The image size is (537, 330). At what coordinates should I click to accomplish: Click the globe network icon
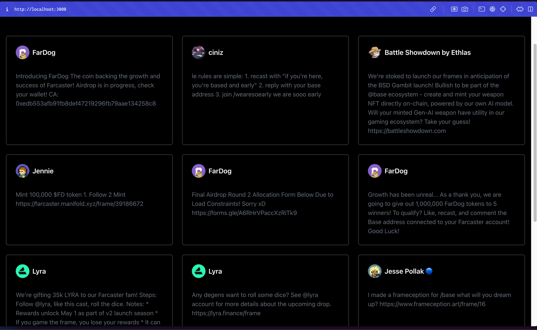pyautogui.click(x=492, y=9)
